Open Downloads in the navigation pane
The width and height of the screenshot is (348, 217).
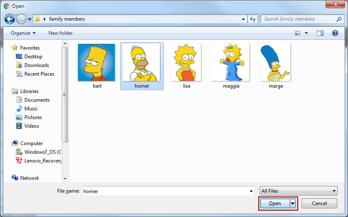(36, 65)
